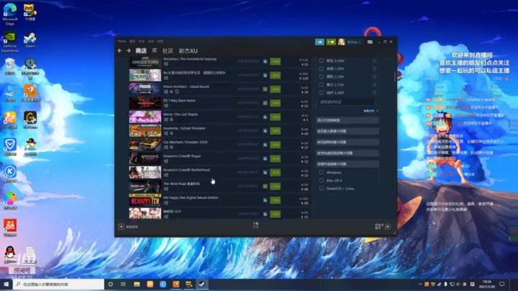The image size is (518, 291).
Task: Click the discount badge on Prison Architect row
Action: coord(275,89)
